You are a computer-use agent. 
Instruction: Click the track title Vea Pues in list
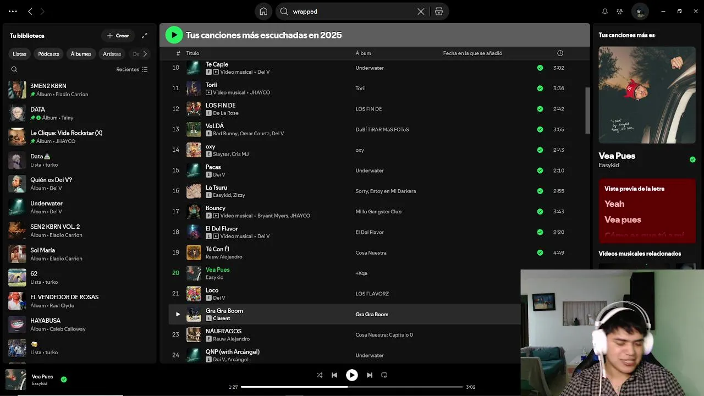pyautogui.click(x=218, y=270)
